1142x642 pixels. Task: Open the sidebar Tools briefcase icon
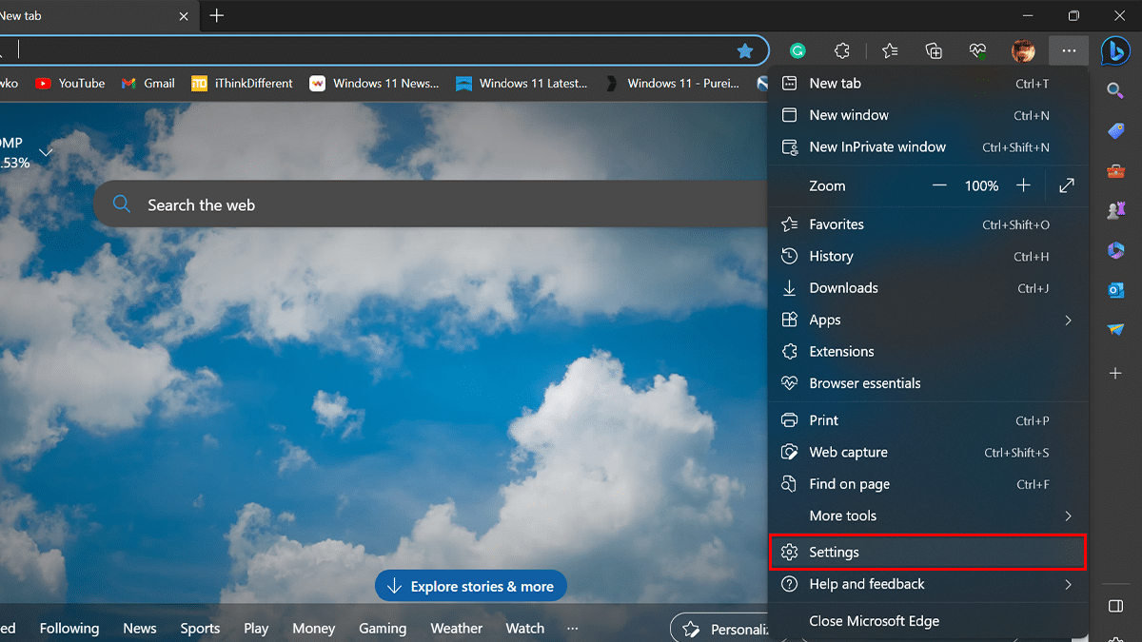pyautogui.click(x=1115, y=171)
